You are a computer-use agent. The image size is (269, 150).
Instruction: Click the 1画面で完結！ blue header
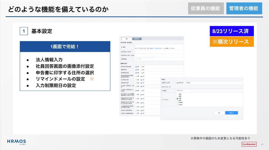pos(65,46)
